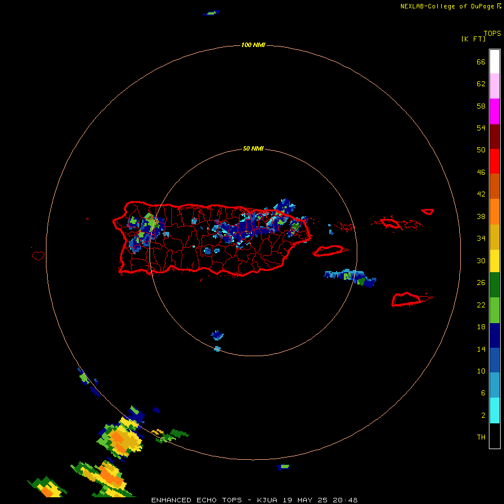The image size is (504, 504).
Task: Select the dark red legend swatch
Action: click(494, 136)
